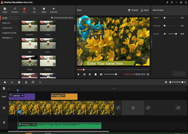
Task: Select the Freud effect thumbnail
Action: [x=48, y=26]
